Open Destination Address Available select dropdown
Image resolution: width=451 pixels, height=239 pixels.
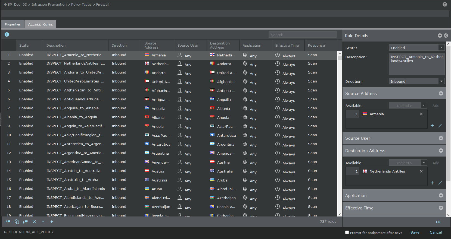tap(408, 162)
